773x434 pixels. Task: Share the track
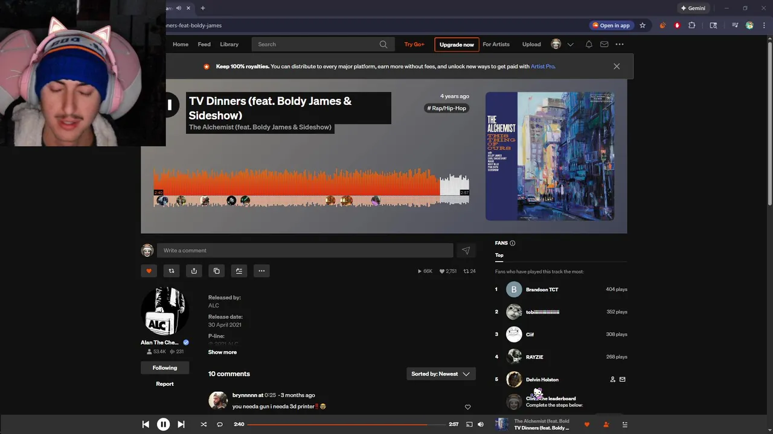point(194,271)
